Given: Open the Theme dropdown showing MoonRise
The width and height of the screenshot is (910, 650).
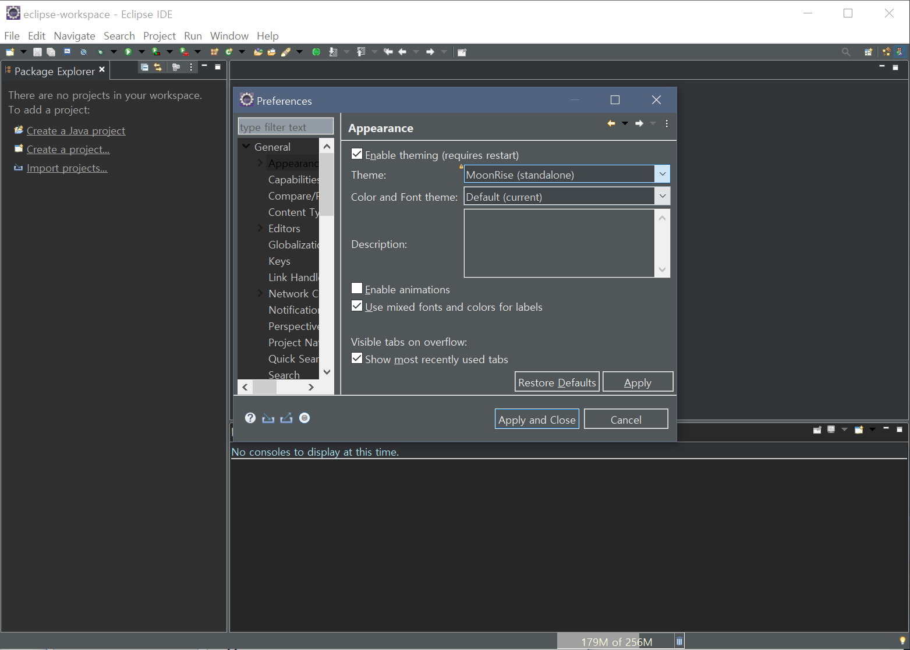Looking at the screenshot, I should click(662, 174).
